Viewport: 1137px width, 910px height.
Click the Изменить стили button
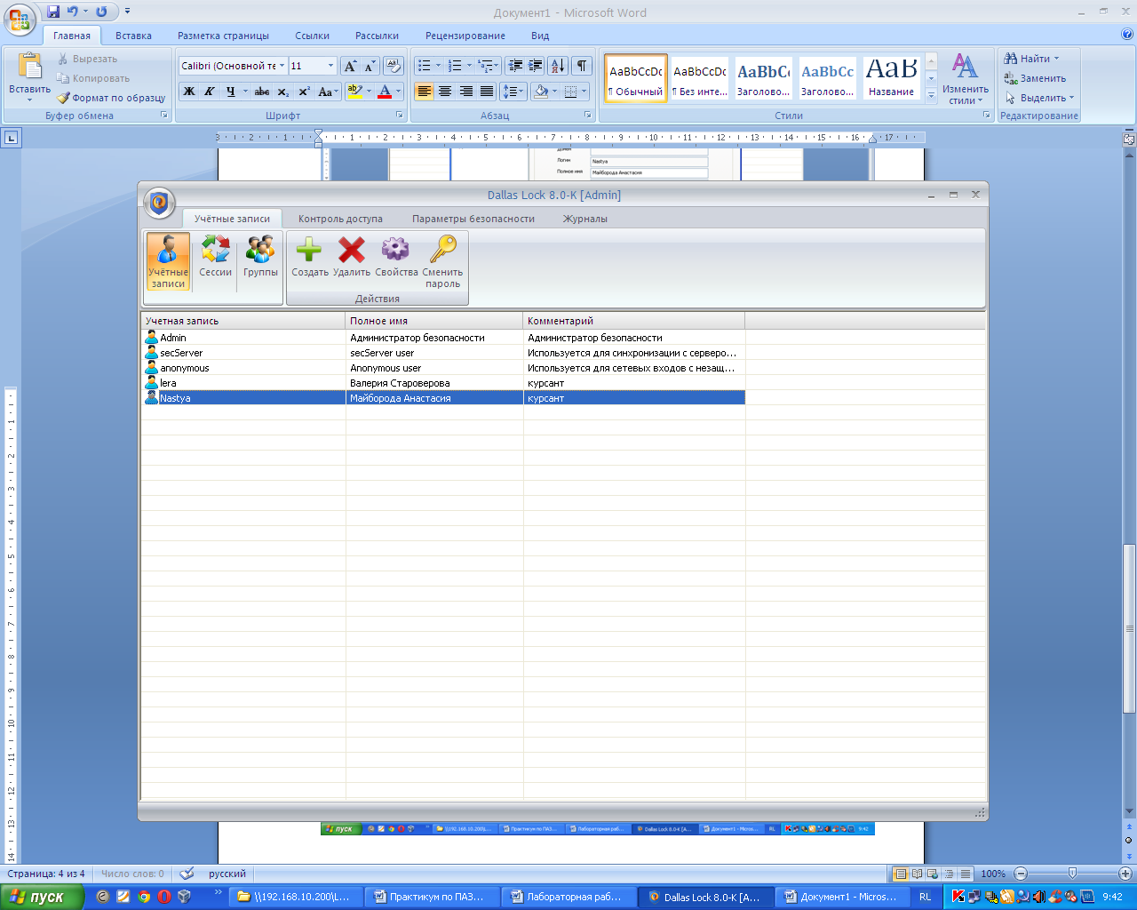pos(966,78)
